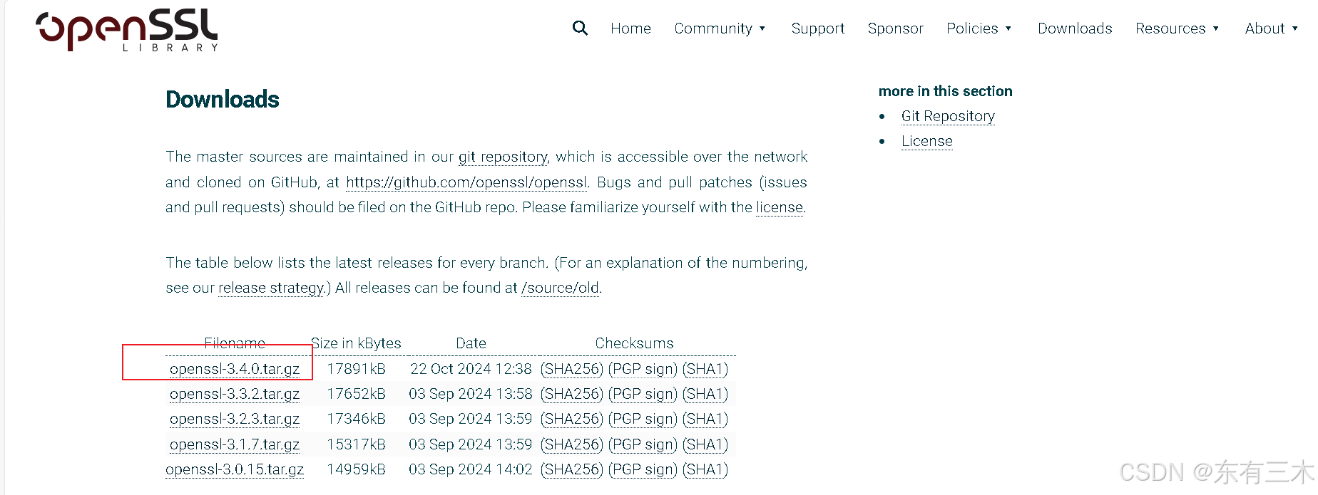Open SHA256 checksum for openssl-3.2.3
This screenshot has width=1318, height=495.
pyautogui.click(x=572, y=419)
